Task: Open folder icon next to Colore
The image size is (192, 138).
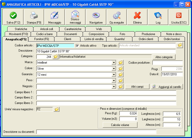Action: [120, 68]
